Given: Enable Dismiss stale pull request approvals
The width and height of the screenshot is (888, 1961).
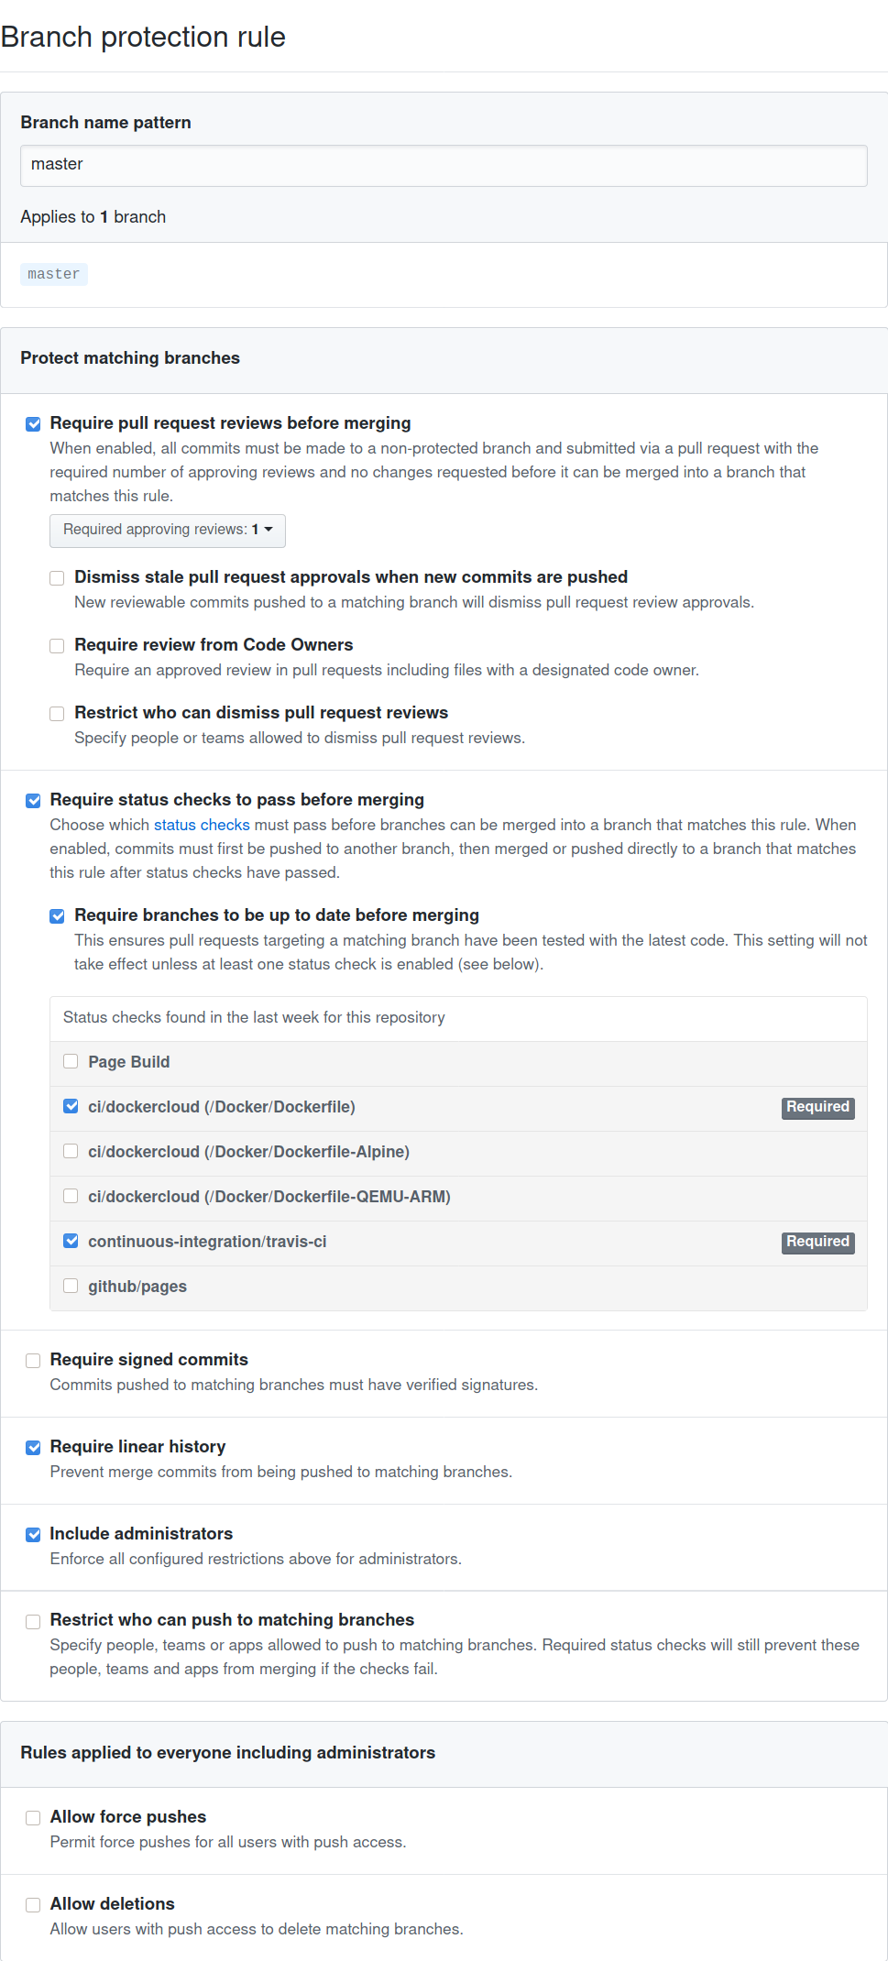Looking at the screenshot, I should pyautogui.click(x=57, y=578).
